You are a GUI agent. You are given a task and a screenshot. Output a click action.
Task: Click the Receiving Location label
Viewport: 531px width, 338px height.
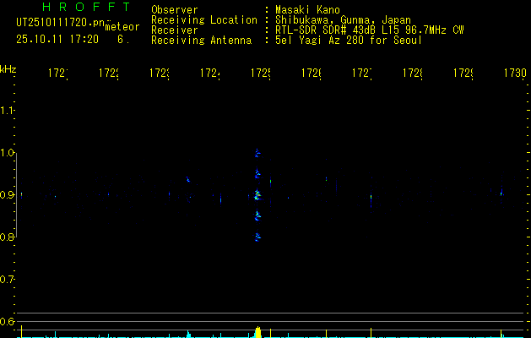204,20
